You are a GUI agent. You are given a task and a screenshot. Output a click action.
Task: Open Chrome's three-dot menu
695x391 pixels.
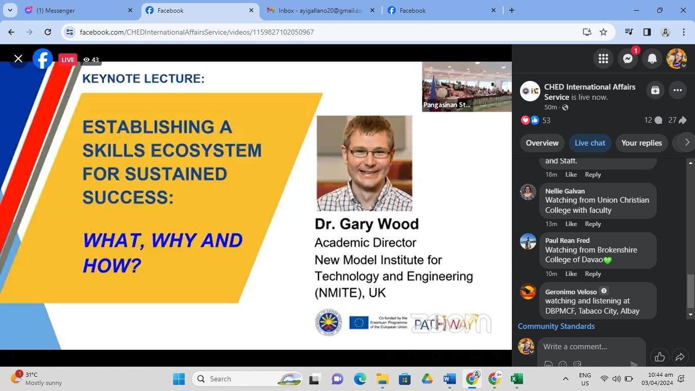pyautogui.click(x=683, y=32)
